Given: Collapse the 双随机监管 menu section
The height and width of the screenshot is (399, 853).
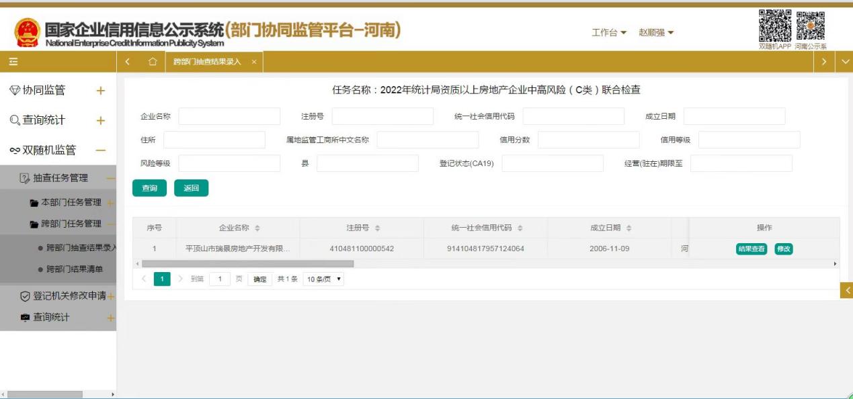Looking at the screenshot, I should (101, 150).
